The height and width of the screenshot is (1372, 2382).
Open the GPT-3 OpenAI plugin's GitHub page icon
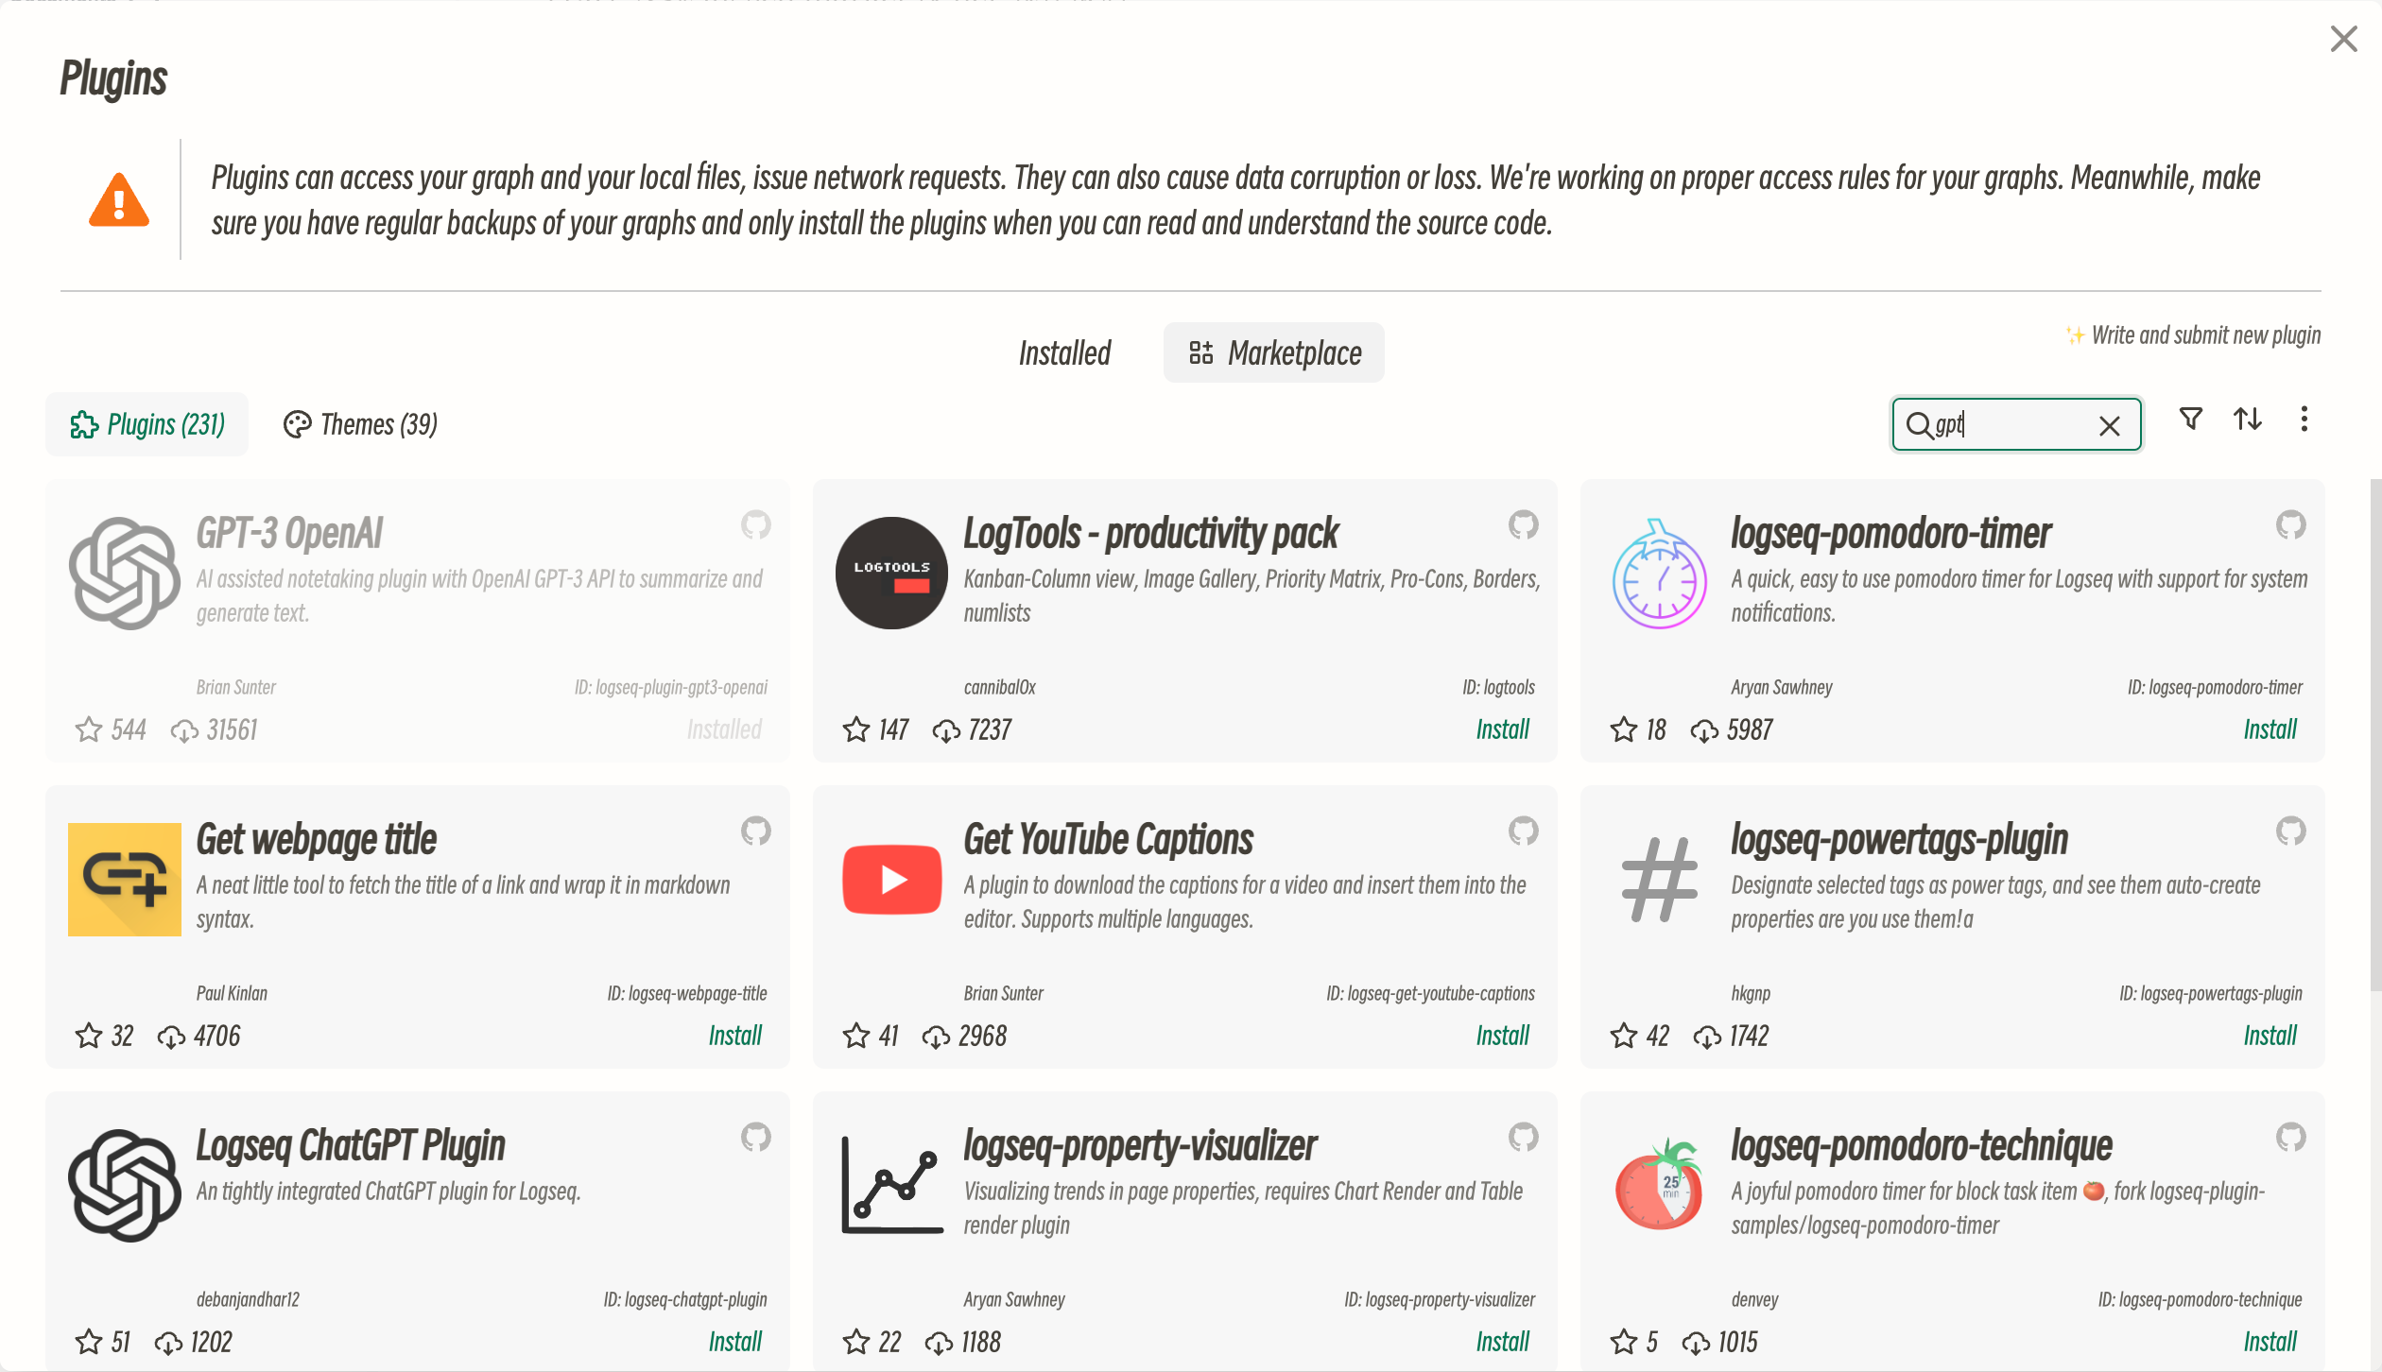pos(755,525)
